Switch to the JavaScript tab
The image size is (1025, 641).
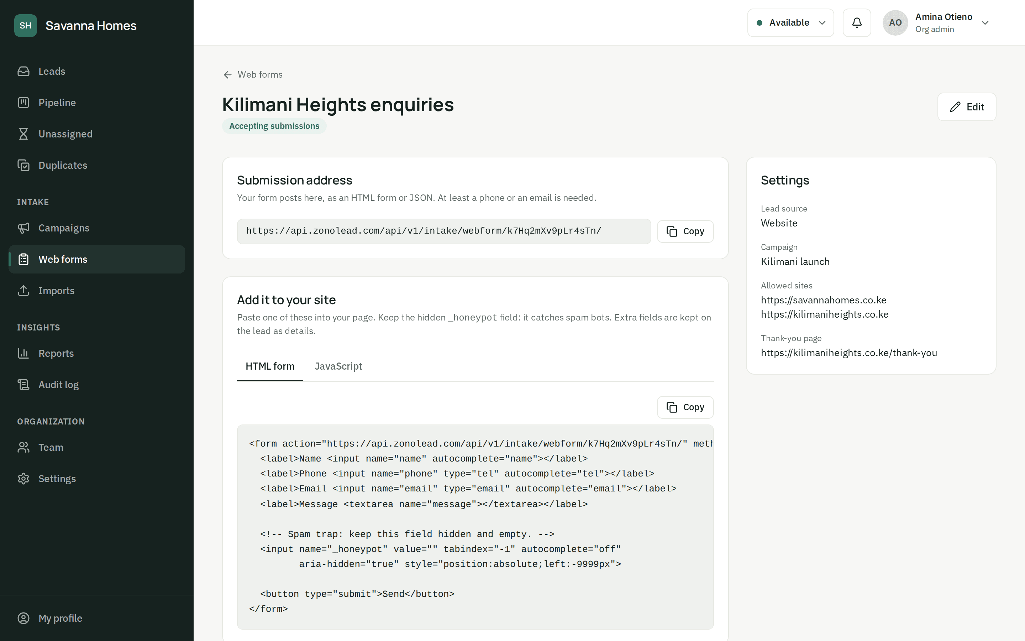pos(338,366)
